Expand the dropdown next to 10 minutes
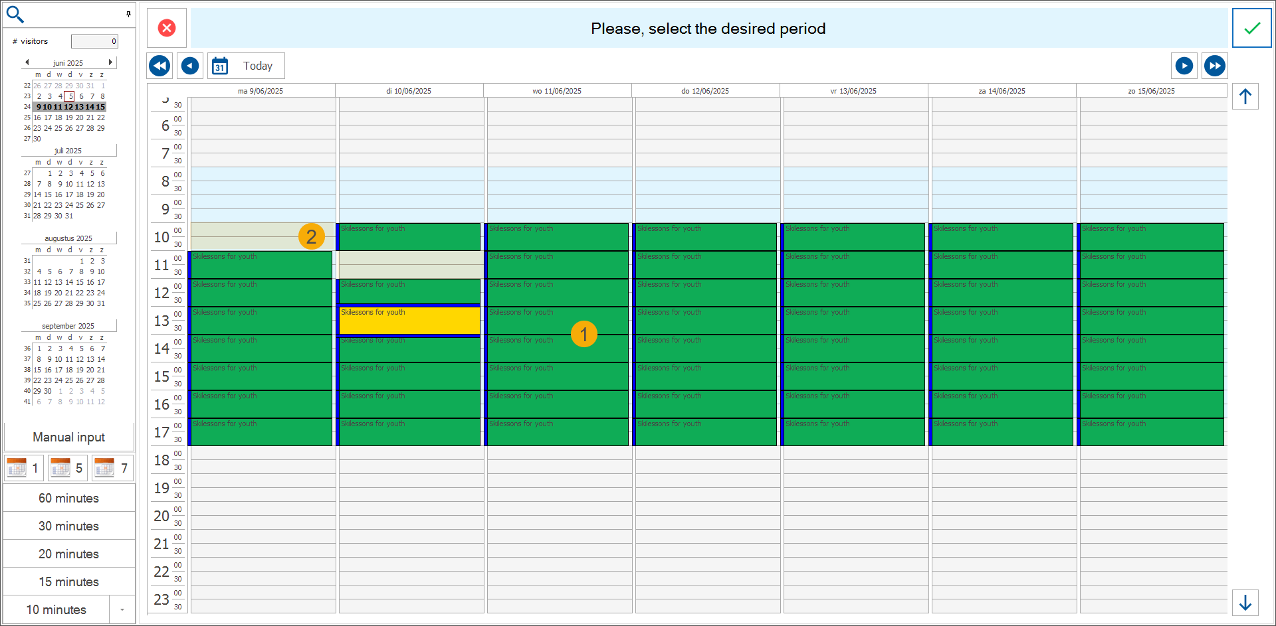The image size is (1276, 626). coord(122,609)
